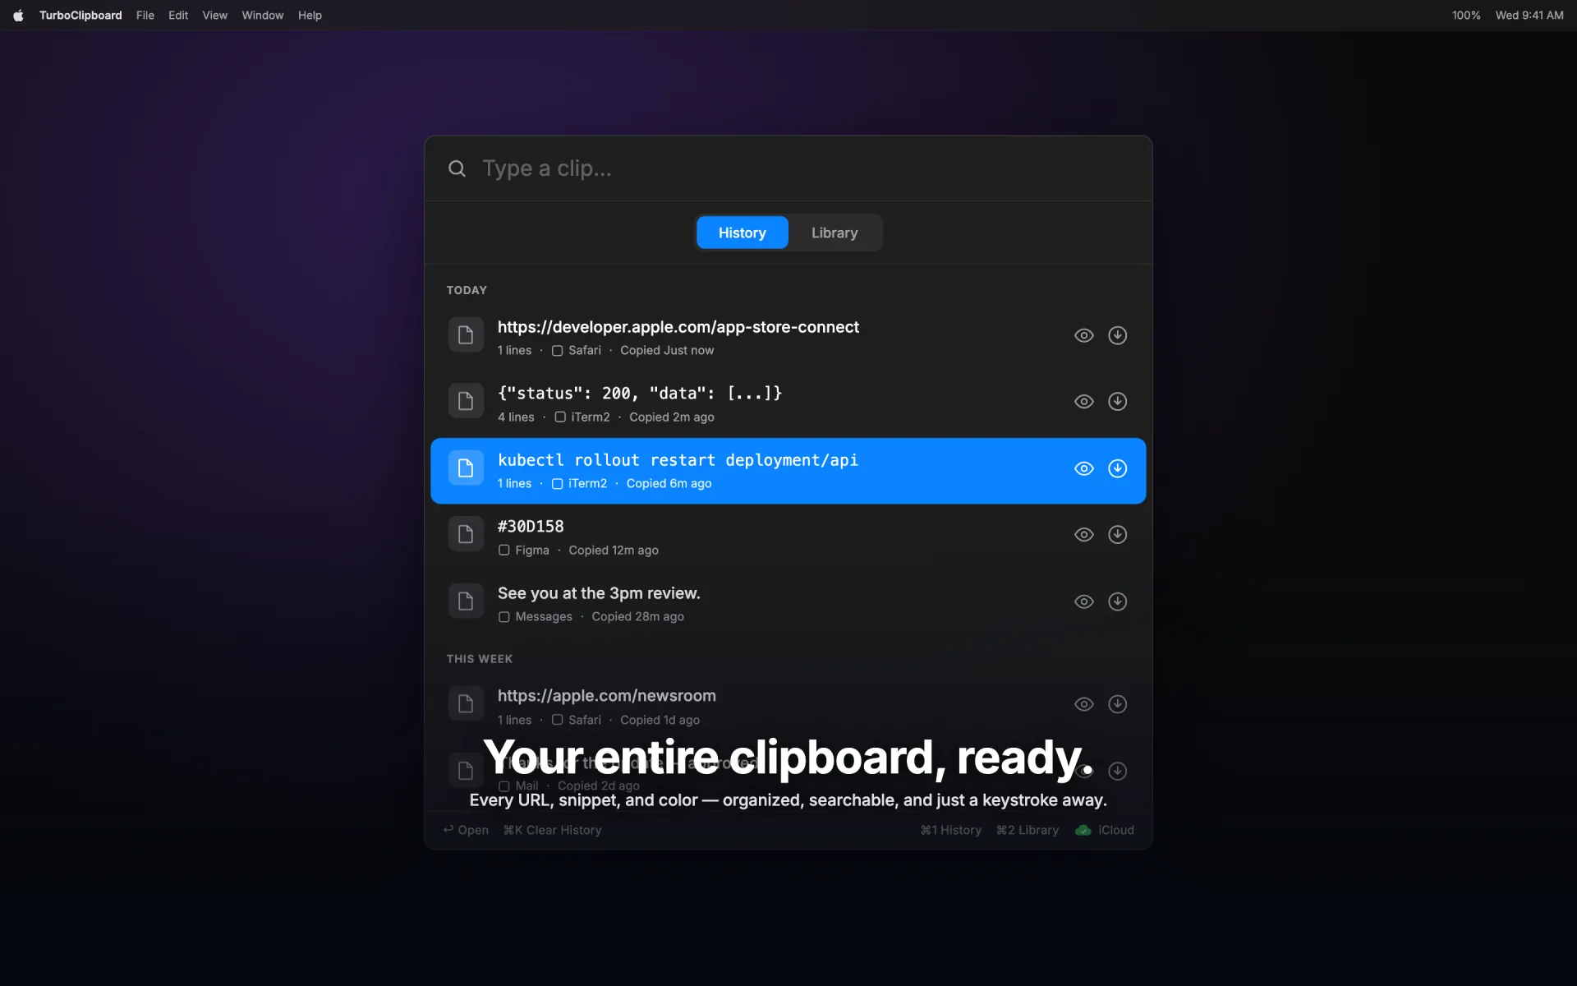This screenshot has height=986, width=1577.
Task: Select the https://apple.com/newsroom clip
Action: coord(606,696)
